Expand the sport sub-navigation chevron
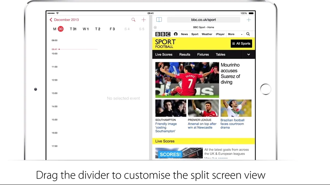The image size is (330, 185). tap(248, 54)
